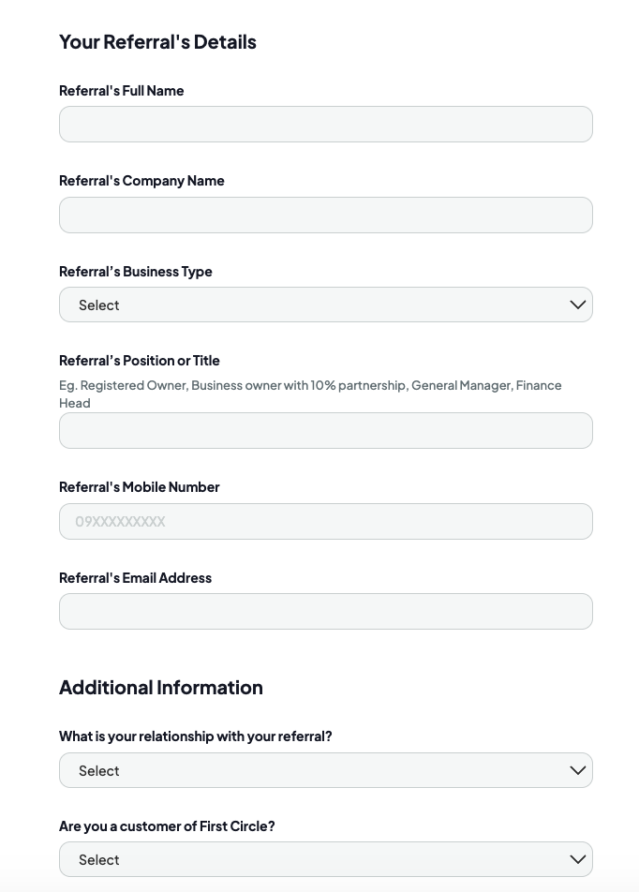Select the Referral's Position or Title field
This screenshot has height=892, width=639.
(x=325, y=431)
